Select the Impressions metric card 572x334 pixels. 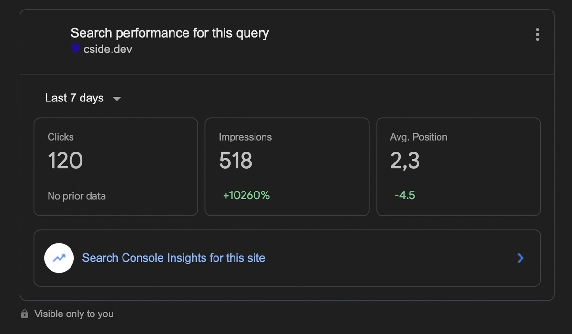point(287,166)
